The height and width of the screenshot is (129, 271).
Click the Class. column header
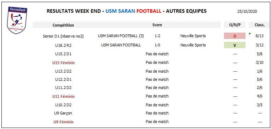259,25
